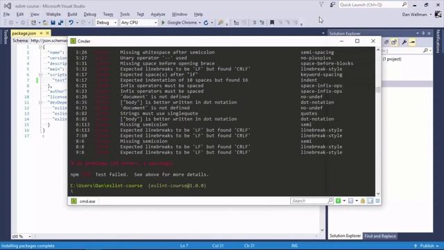Click the editor vertical scrollbar down arrow
Screen dimensions: 444x250
pos(323,230)
